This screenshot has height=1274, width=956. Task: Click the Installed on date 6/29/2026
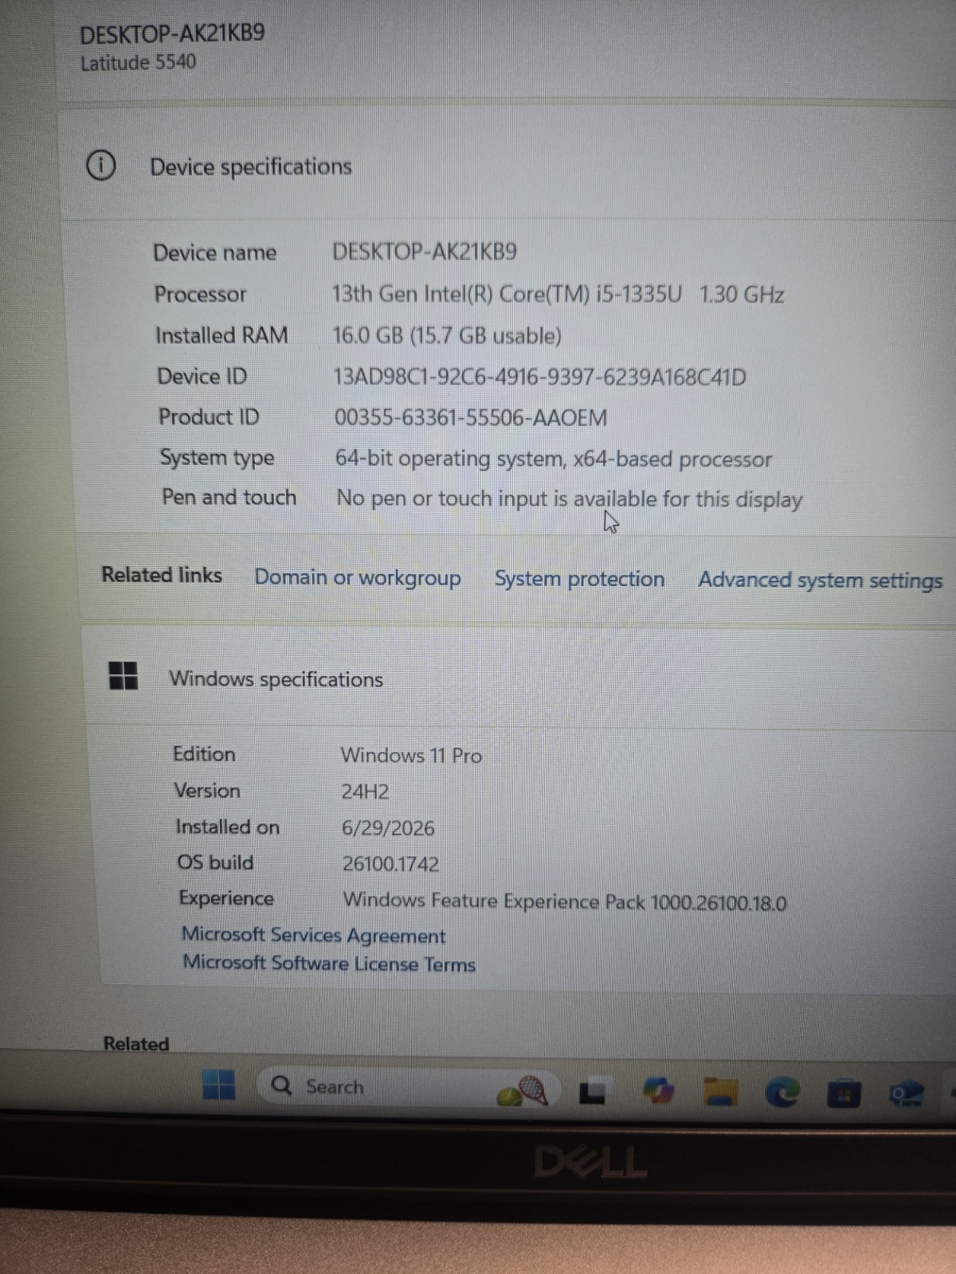tap(388, 828)
